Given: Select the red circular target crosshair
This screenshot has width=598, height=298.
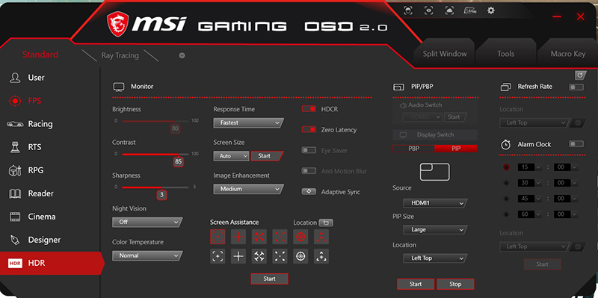Looking at the screenshot, I should pos(300,237).
